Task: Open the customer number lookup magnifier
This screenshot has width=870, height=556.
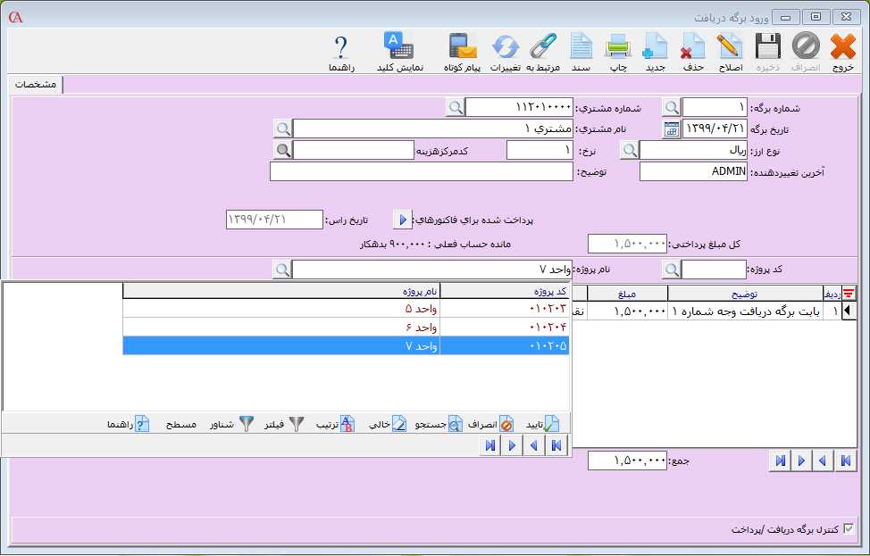Action: [x=456, y=107]
